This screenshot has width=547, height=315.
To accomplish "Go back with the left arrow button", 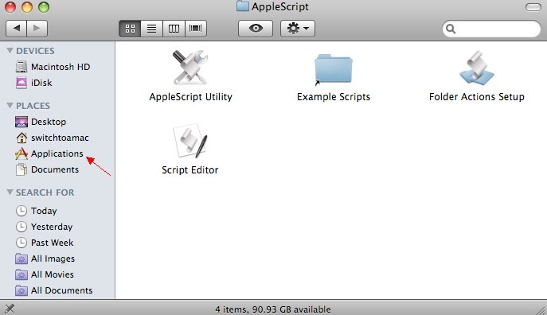I will click(17, 28).
